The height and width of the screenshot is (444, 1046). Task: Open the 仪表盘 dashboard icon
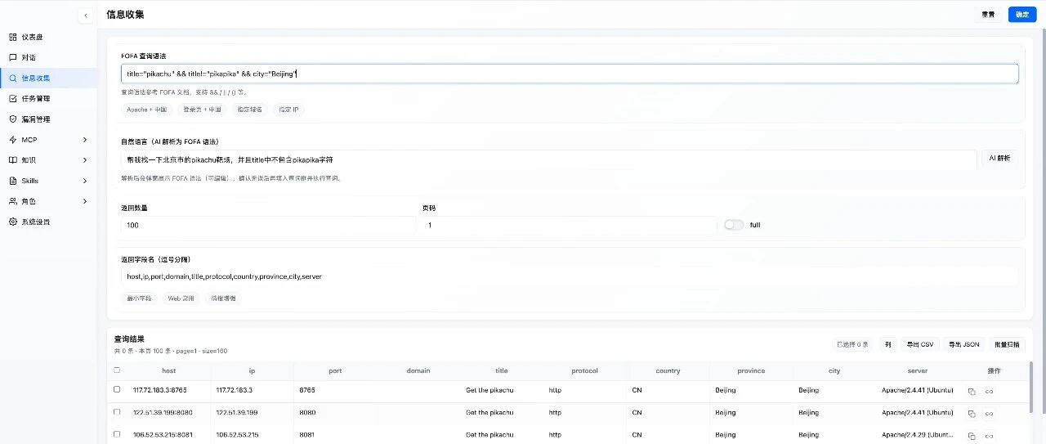click(x=12, y=37)
